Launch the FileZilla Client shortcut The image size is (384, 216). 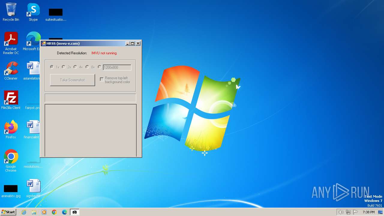[11, 100]
